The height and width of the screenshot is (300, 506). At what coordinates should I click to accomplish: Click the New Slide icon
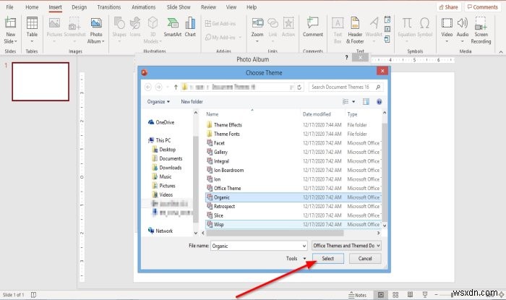[x=10, y=23]
